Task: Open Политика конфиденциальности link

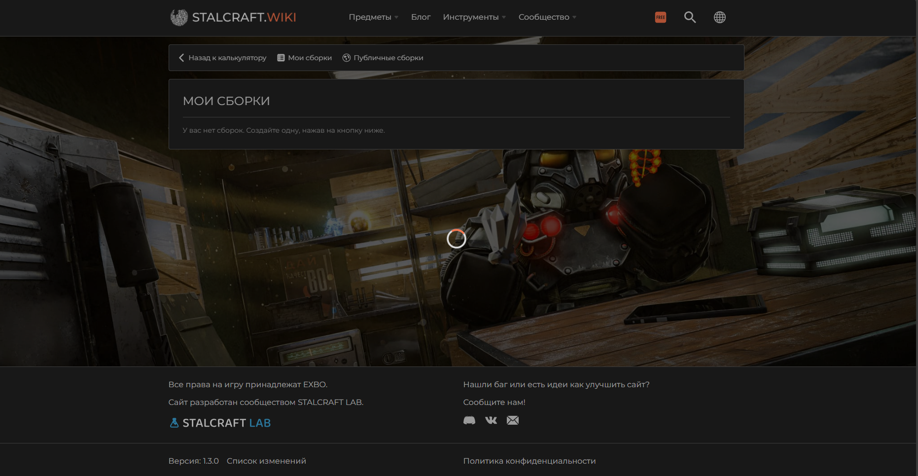Action: pyautogui.click(x=530, y=461)
